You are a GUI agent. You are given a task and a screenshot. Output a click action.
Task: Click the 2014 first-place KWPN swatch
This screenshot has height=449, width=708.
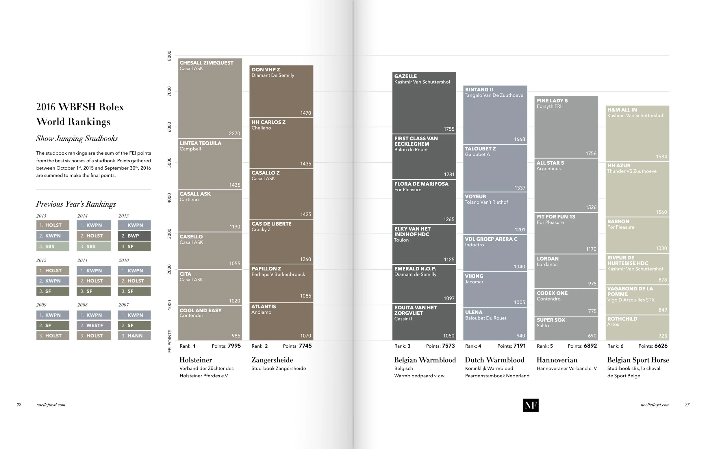pyautogui.click(x=94, y=225)
